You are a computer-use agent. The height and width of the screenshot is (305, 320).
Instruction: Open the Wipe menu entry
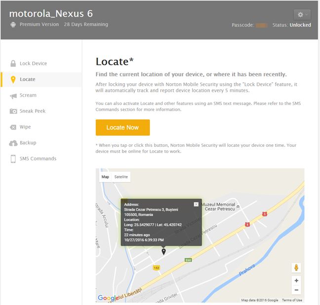pyautogui.click(x=41, y=127)
